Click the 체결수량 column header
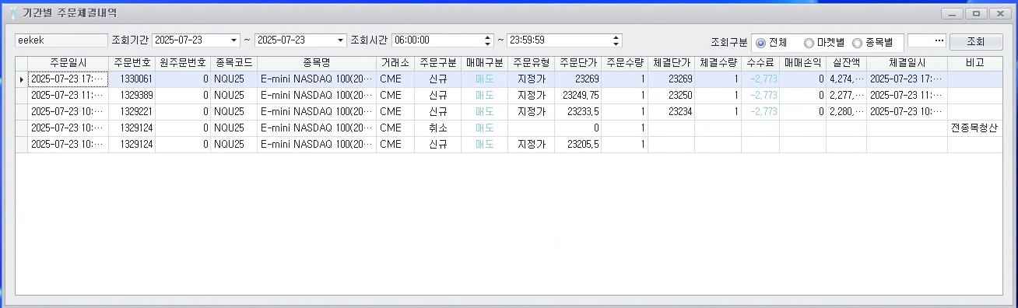The height and width of the screenshot is (308, 1018). (x=718, y=63)
